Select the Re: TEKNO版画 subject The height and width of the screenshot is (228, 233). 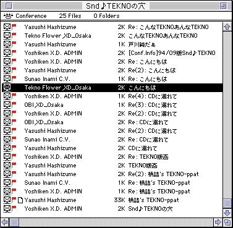coord(148,157)
